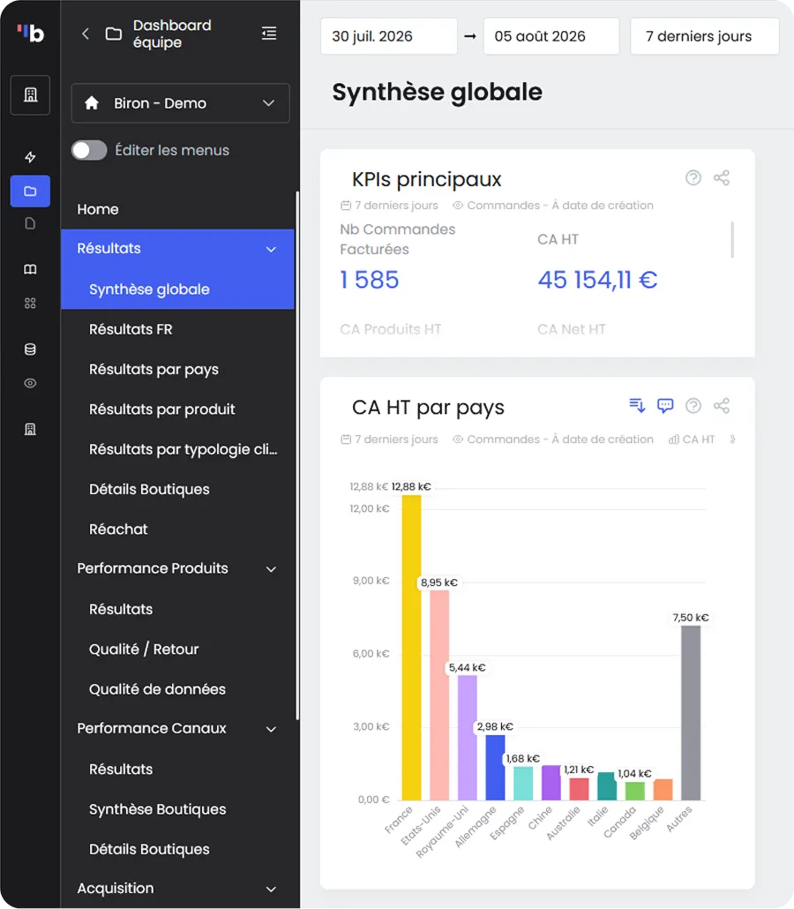Click the eye icon in left rail
The image size is (794, 909).
click(x=30, y=383)
